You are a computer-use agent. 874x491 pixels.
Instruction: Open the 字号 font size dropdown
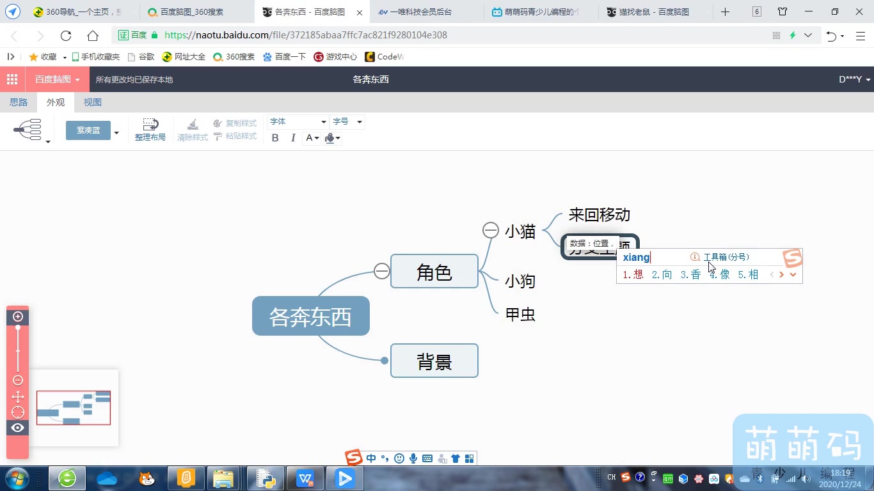(x=347, y=121)
